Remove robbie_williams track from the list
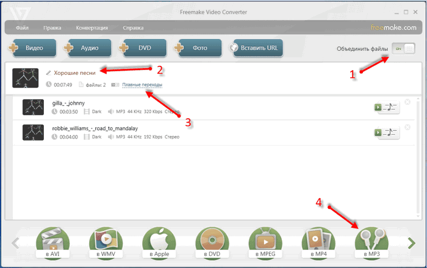Screen dimensions: 427x268 click(407, 127)
